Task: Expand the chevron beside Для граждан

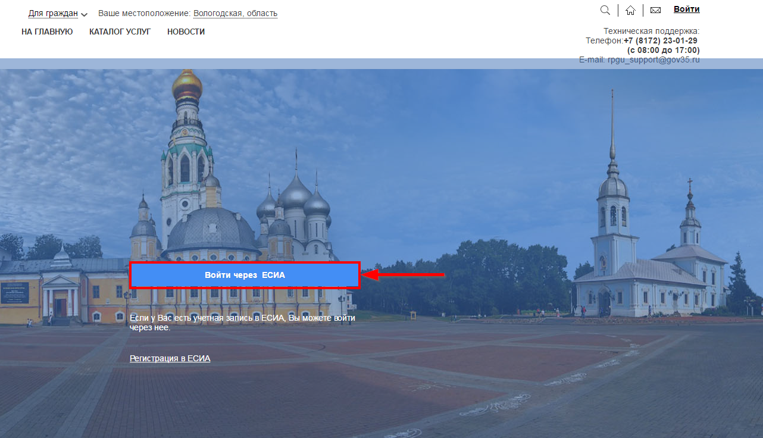Action: pyautogui.click(x=84, y=14)
